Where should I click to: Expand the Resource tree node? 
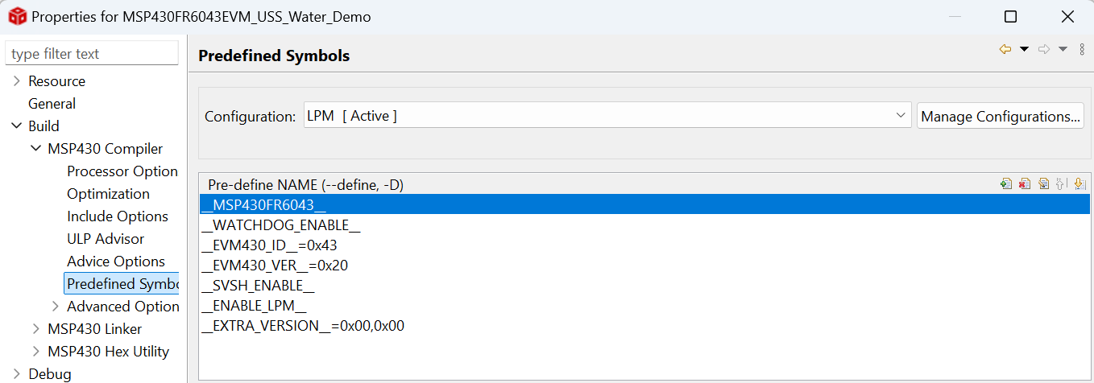click(16, 81)
